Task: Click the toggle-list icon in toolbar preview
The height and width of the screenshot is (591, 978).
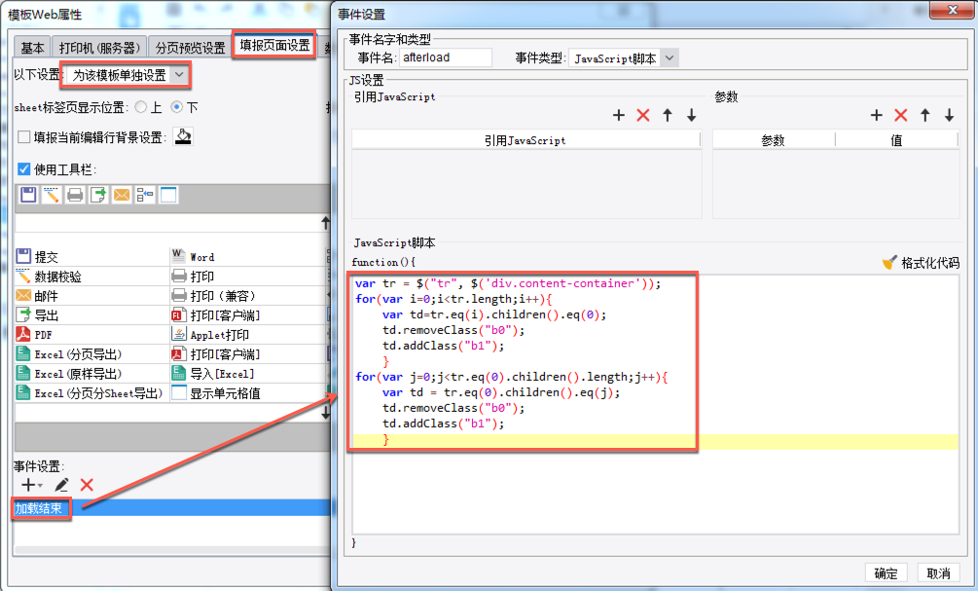Action: (145, 195)
